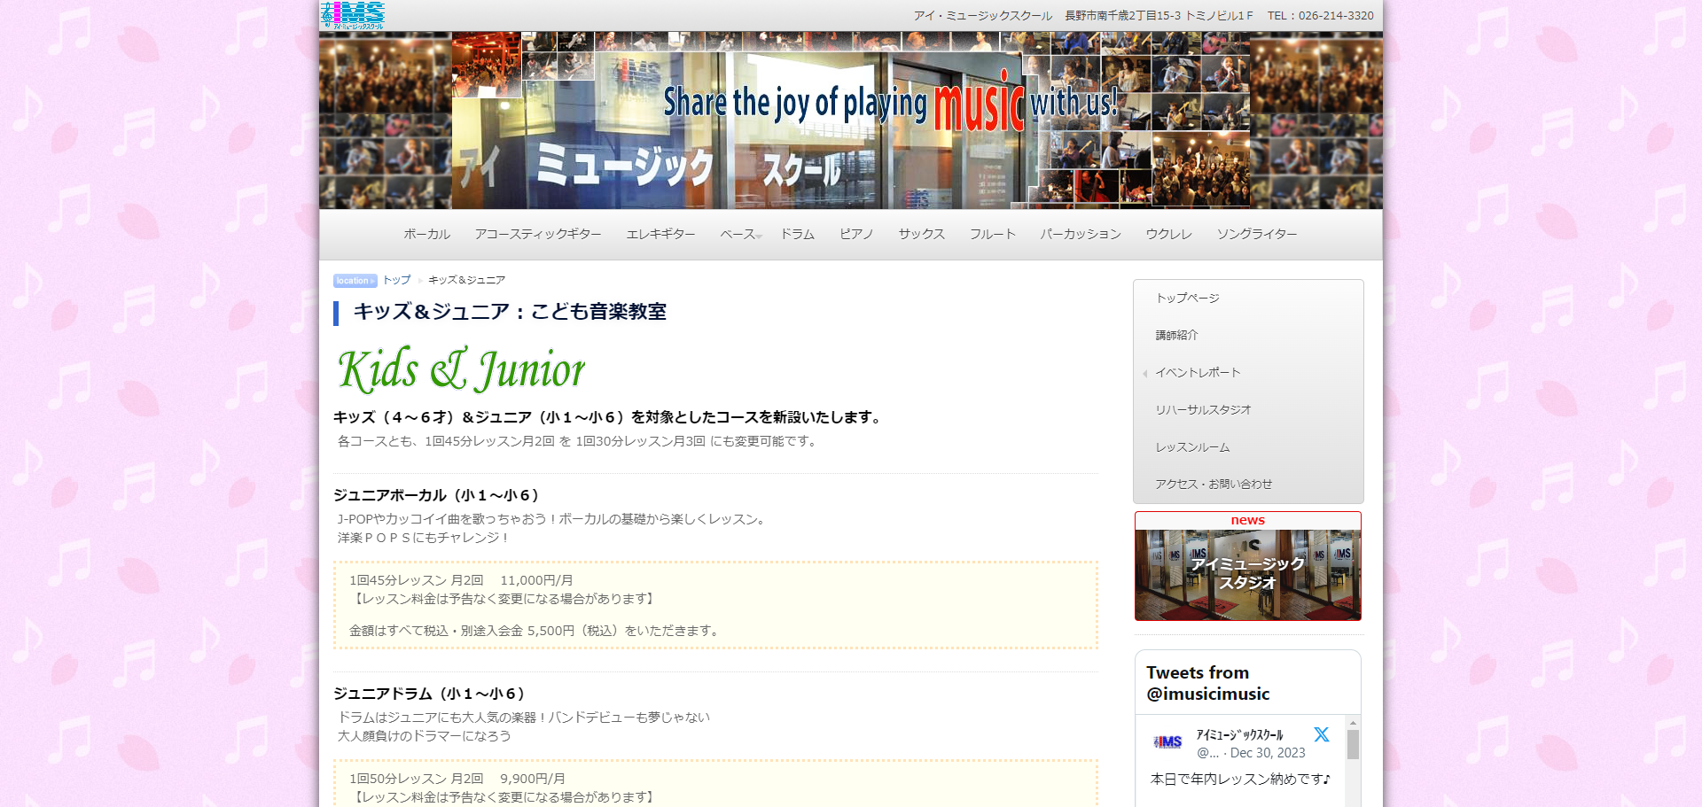This screenshot has height=807, width=1702.
Task: Click the IMS avatar in the tweet
Action: (x=1167, y=742)
